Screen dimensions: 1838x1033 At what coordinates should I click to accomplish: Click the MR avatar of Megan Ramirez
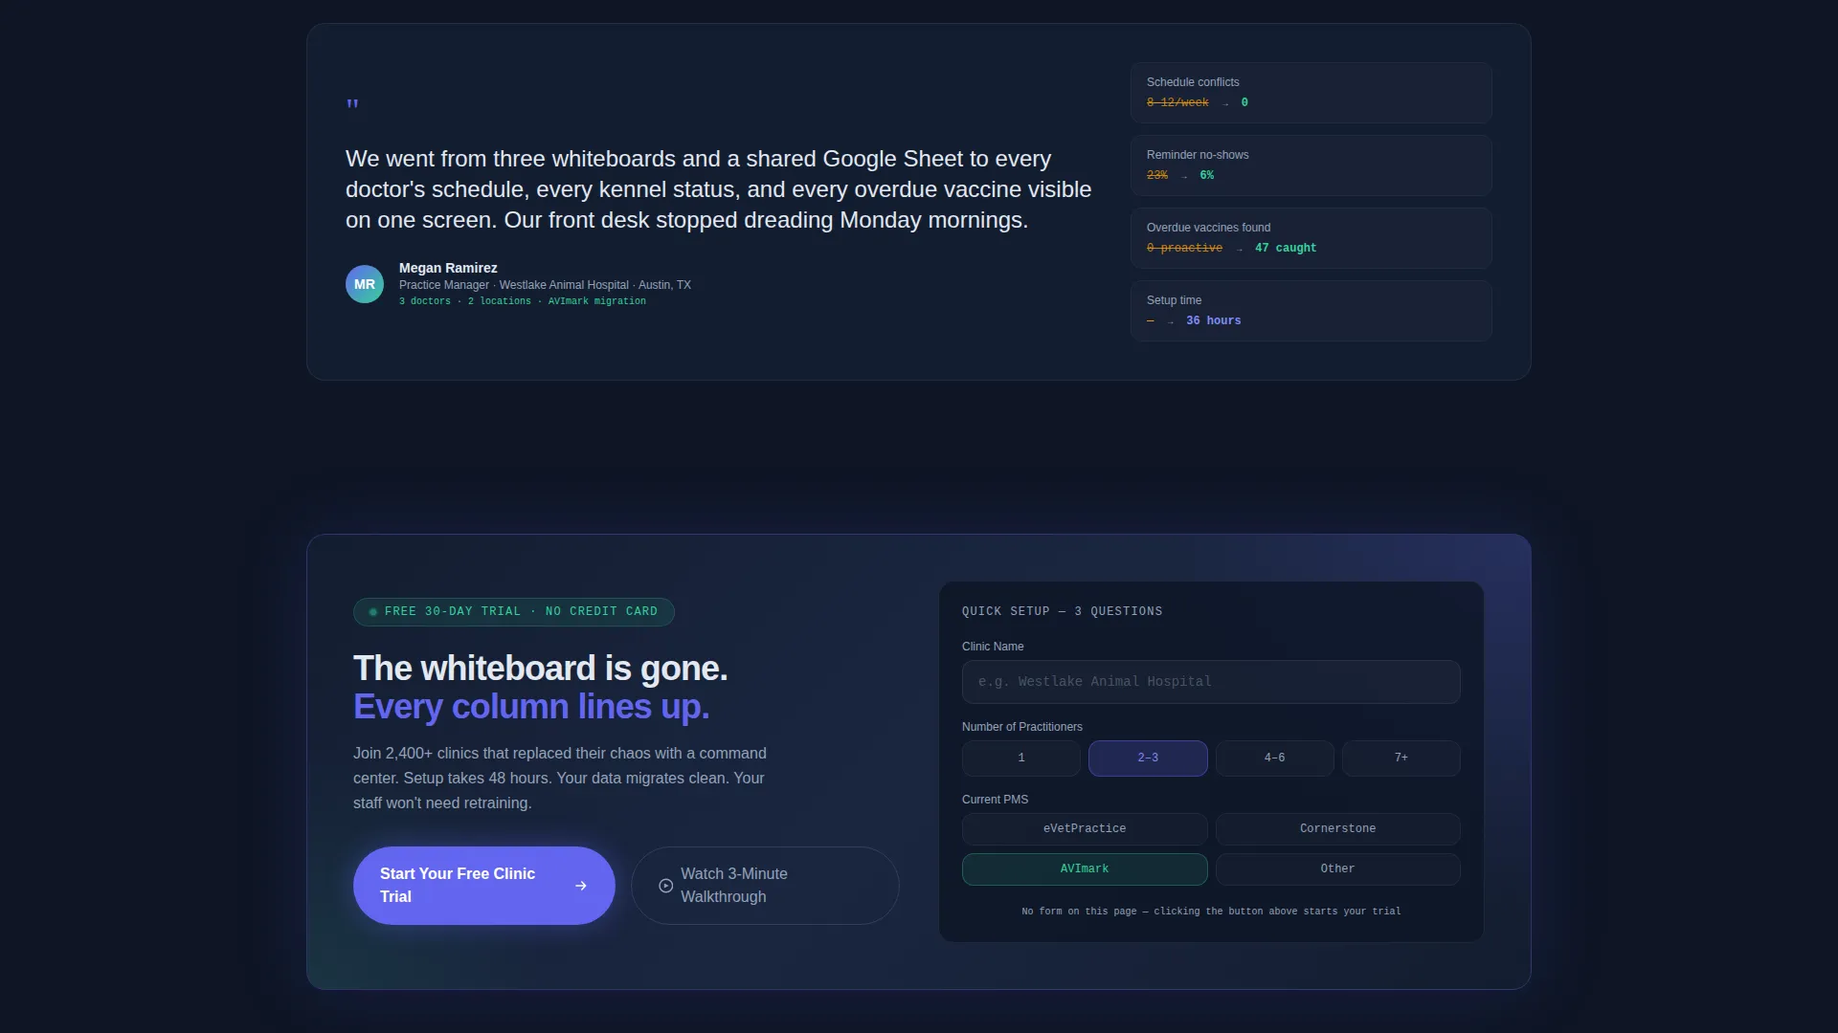(365, 284)
